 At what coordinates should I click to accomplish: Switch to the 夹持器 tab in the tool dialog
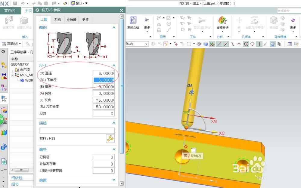[x=71, y=20]
